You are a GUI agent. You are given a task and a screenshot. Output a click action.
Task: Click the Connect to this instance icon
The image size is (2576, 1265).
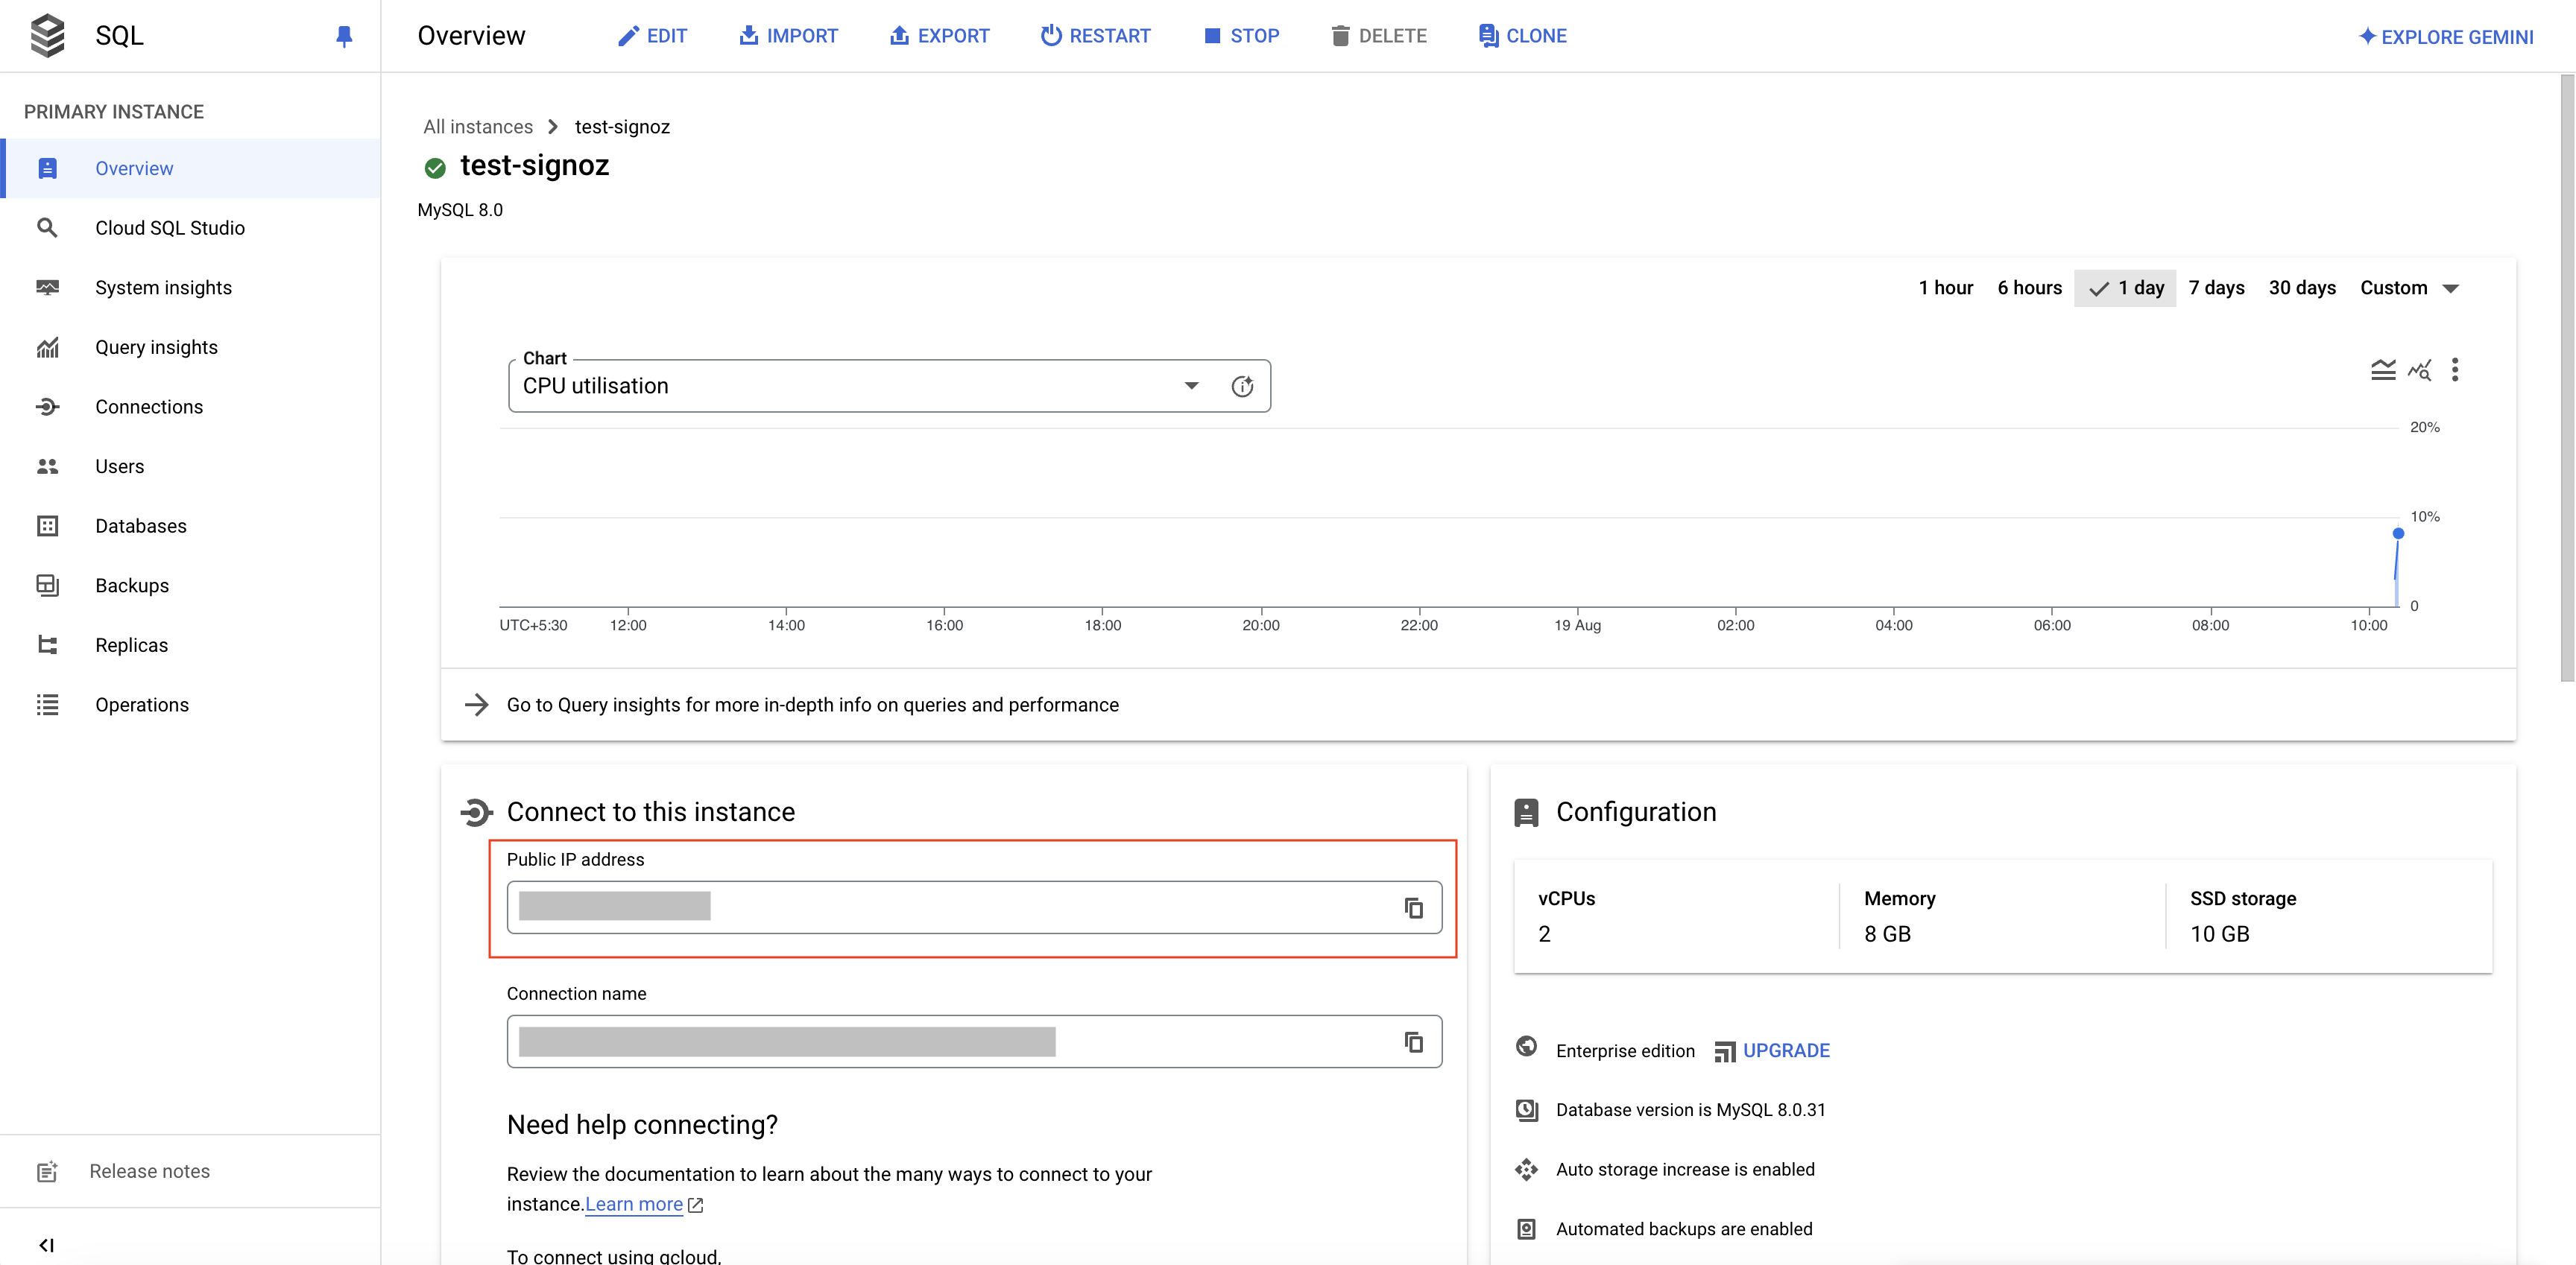pos(477,812)
